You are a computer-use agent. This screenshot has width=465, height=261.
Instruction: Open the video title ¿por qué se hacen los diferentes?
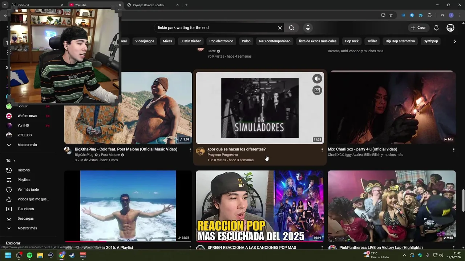click(236, 149)
